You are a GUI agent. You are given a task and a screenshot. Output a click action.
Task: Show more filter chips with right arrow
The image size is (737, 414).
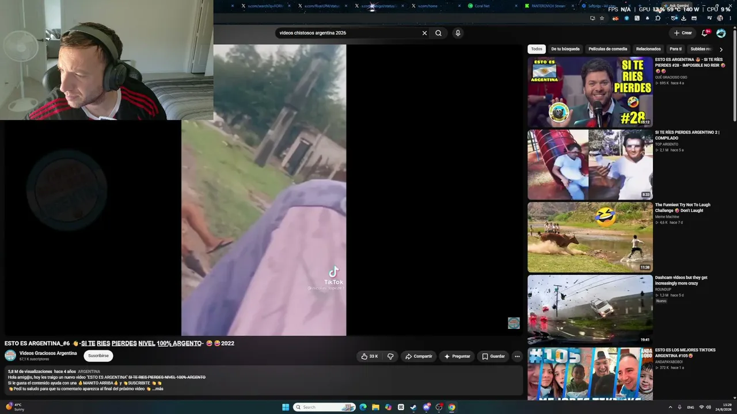[x=721, y=49]
